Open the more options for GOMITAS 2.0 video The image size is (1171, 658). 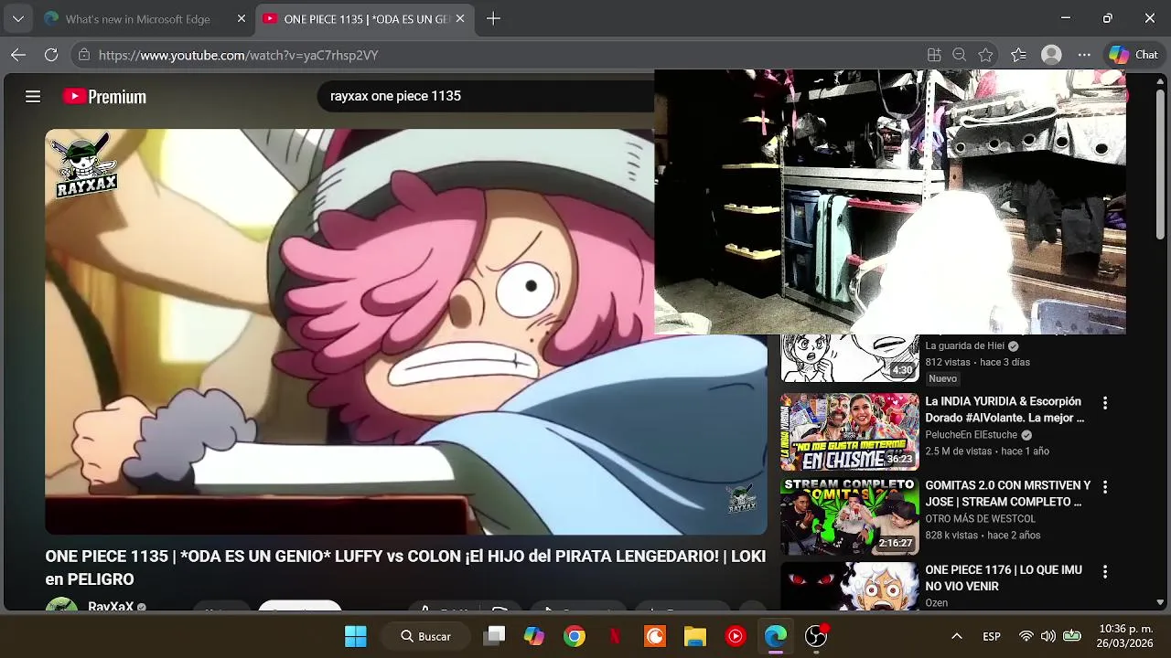(x=1104, y=487)
